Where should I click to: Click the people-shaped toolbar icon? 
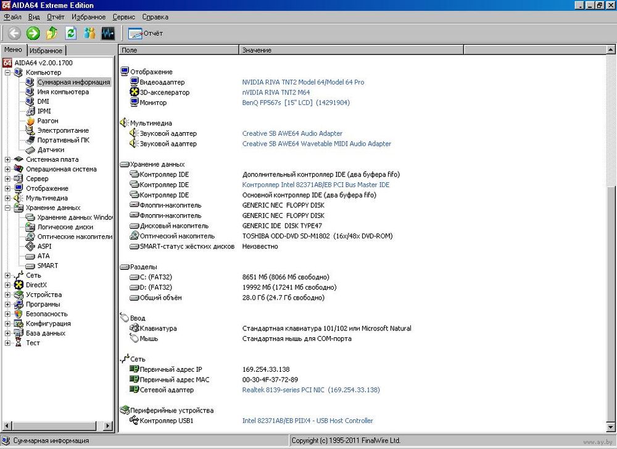point(89,33)
